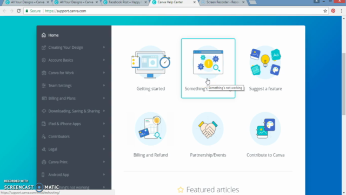Click the page vertical scrollbar thumb

344,84
